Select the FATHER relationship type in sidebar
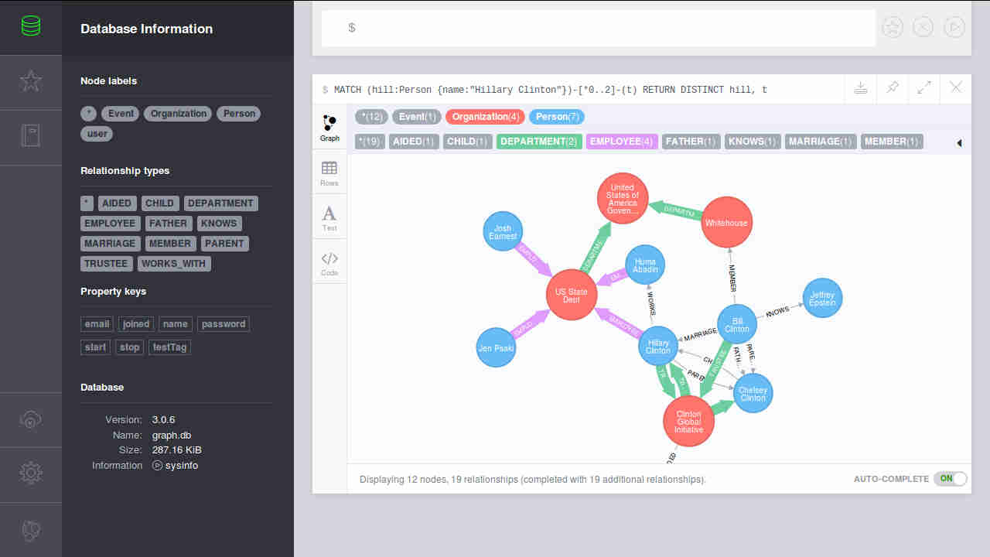This screenshot has height=557, width=990. pos(168,224)
